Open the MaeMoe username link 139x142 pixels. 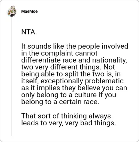[x=30, y=11]
